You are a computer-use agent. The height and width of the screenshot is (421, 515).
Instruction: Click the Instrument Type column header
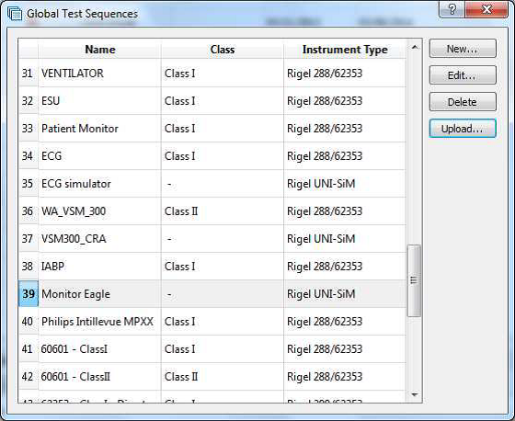(345, 50)
